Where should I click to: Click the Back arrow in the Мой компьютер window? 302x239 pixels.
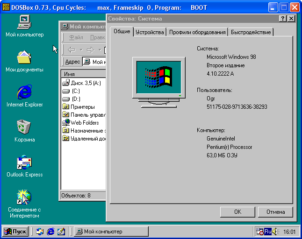72,50
